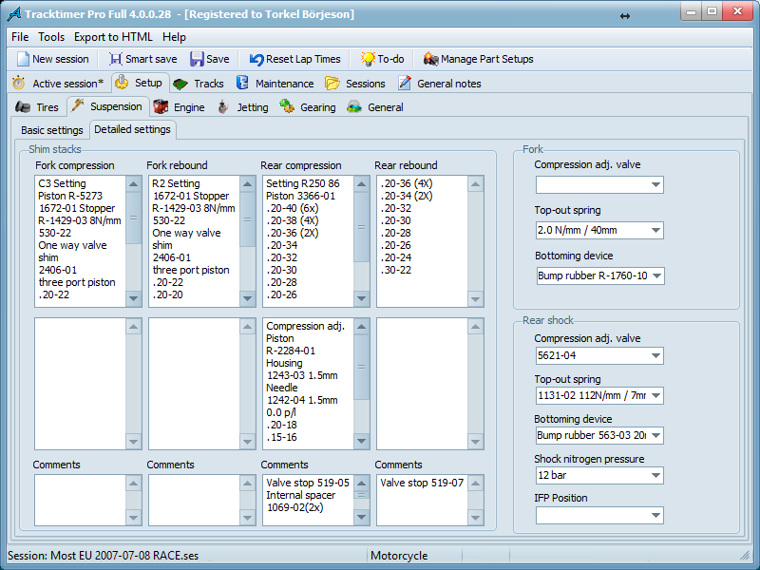Click 'Setting R250 86' in Rear compression
This screenshot has width=760, height=570.
click(303, 183)
